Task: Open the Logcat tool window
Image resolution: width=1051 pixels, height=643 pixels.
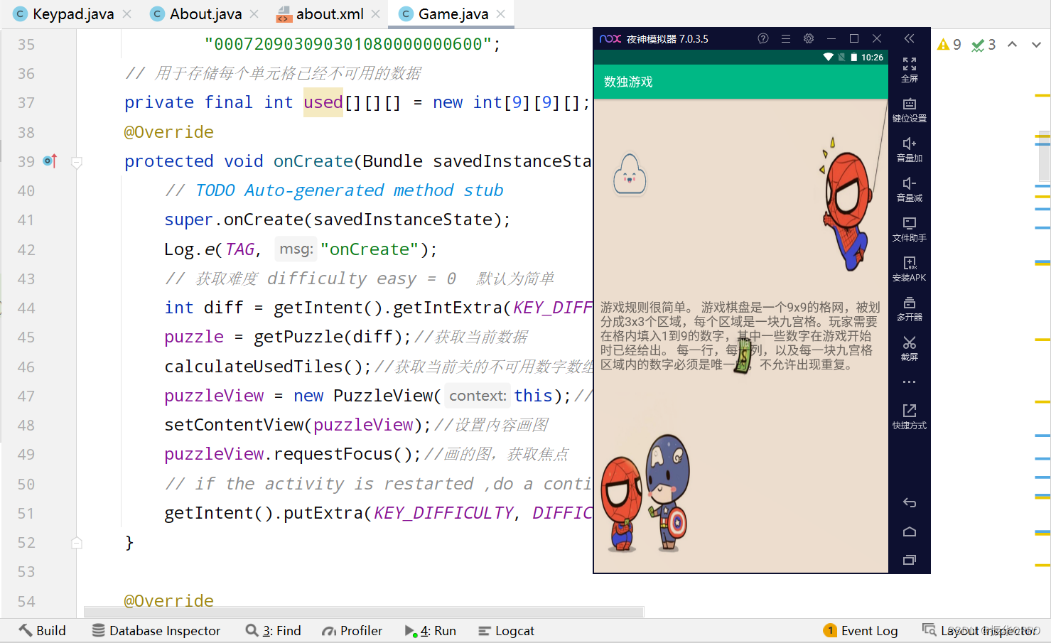Action: coord(507,631)
